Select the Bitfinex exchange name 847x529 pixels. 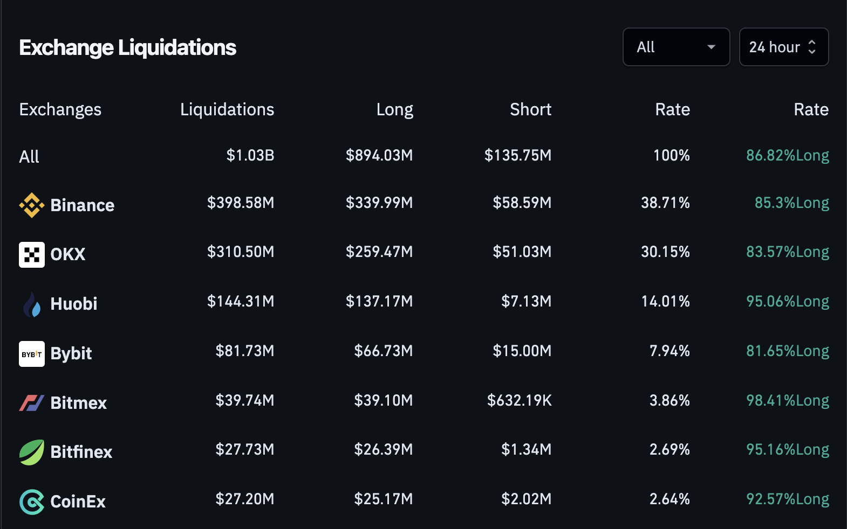click(x=81, y=452)
